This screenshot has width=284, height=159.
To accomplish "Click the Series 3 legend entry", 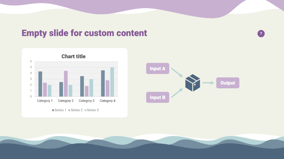I will coord(92,110).
